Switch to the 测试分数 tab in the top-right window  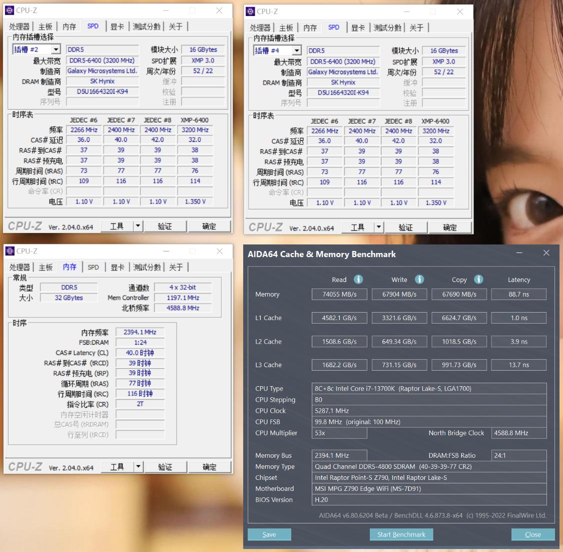[387, 28]
